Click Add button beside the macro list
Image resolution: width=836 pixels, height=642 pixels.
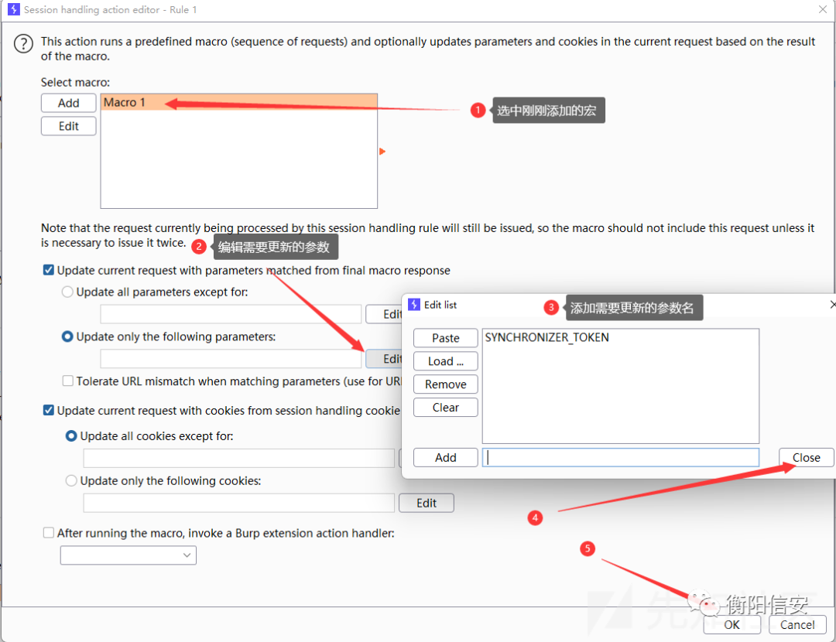[x=69, y=103]
